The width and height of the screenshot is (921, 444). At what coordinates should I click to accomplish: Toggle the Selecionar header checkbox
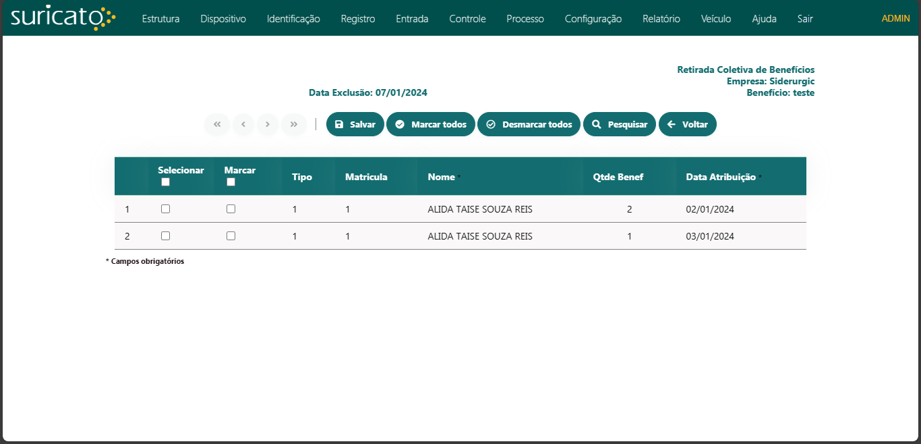(165, 182)
